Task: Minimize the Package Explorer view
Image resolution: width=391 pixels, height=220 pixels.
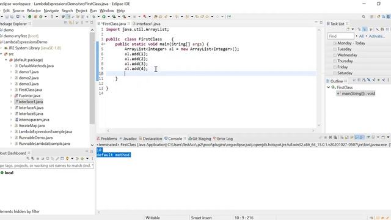Action: (x=87, y=23)
